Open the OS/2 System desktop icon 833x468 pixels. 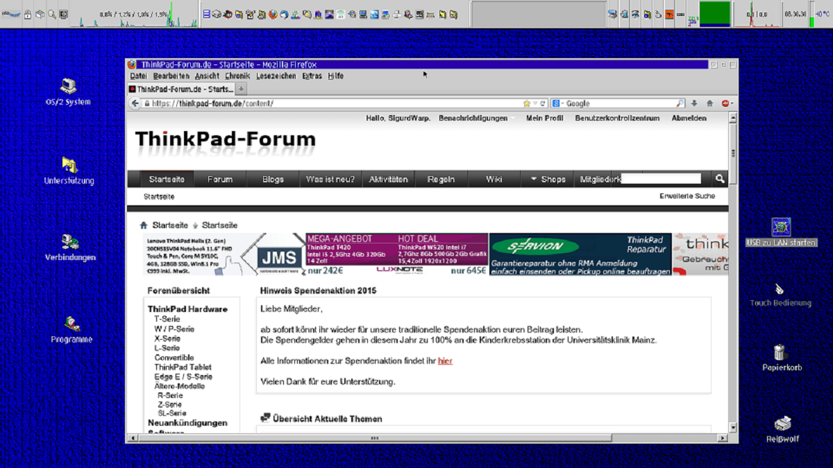pos(68,87)
